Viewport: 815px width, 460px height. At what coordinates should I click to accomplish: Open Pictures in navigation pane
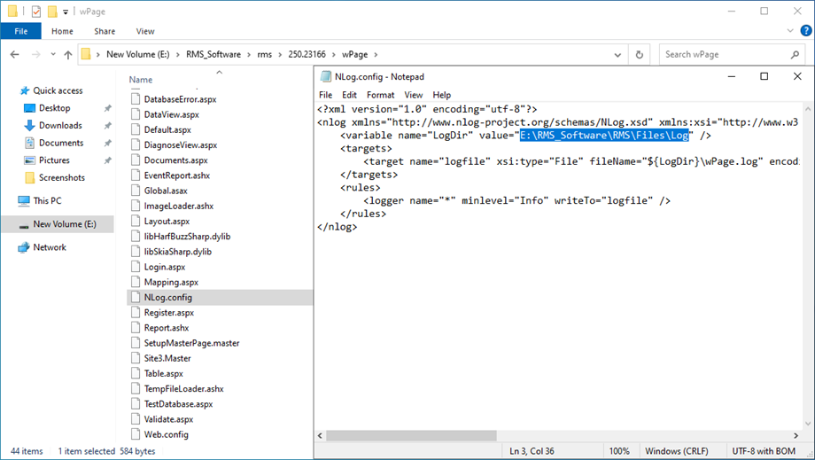(x=54, y=160)
